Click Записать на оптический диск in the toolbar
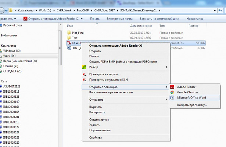 coord(160,18)
